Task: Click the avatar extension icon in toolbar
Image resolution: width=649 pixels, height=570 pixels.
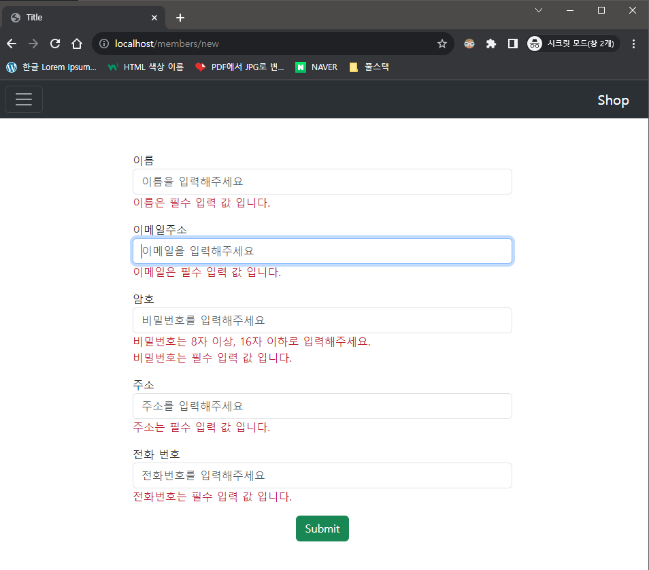Action: 469,44
